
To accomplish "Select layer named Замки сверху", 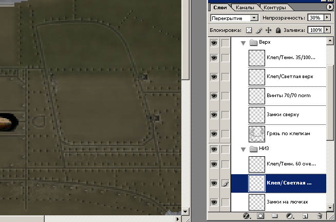I will pos(283,115).
